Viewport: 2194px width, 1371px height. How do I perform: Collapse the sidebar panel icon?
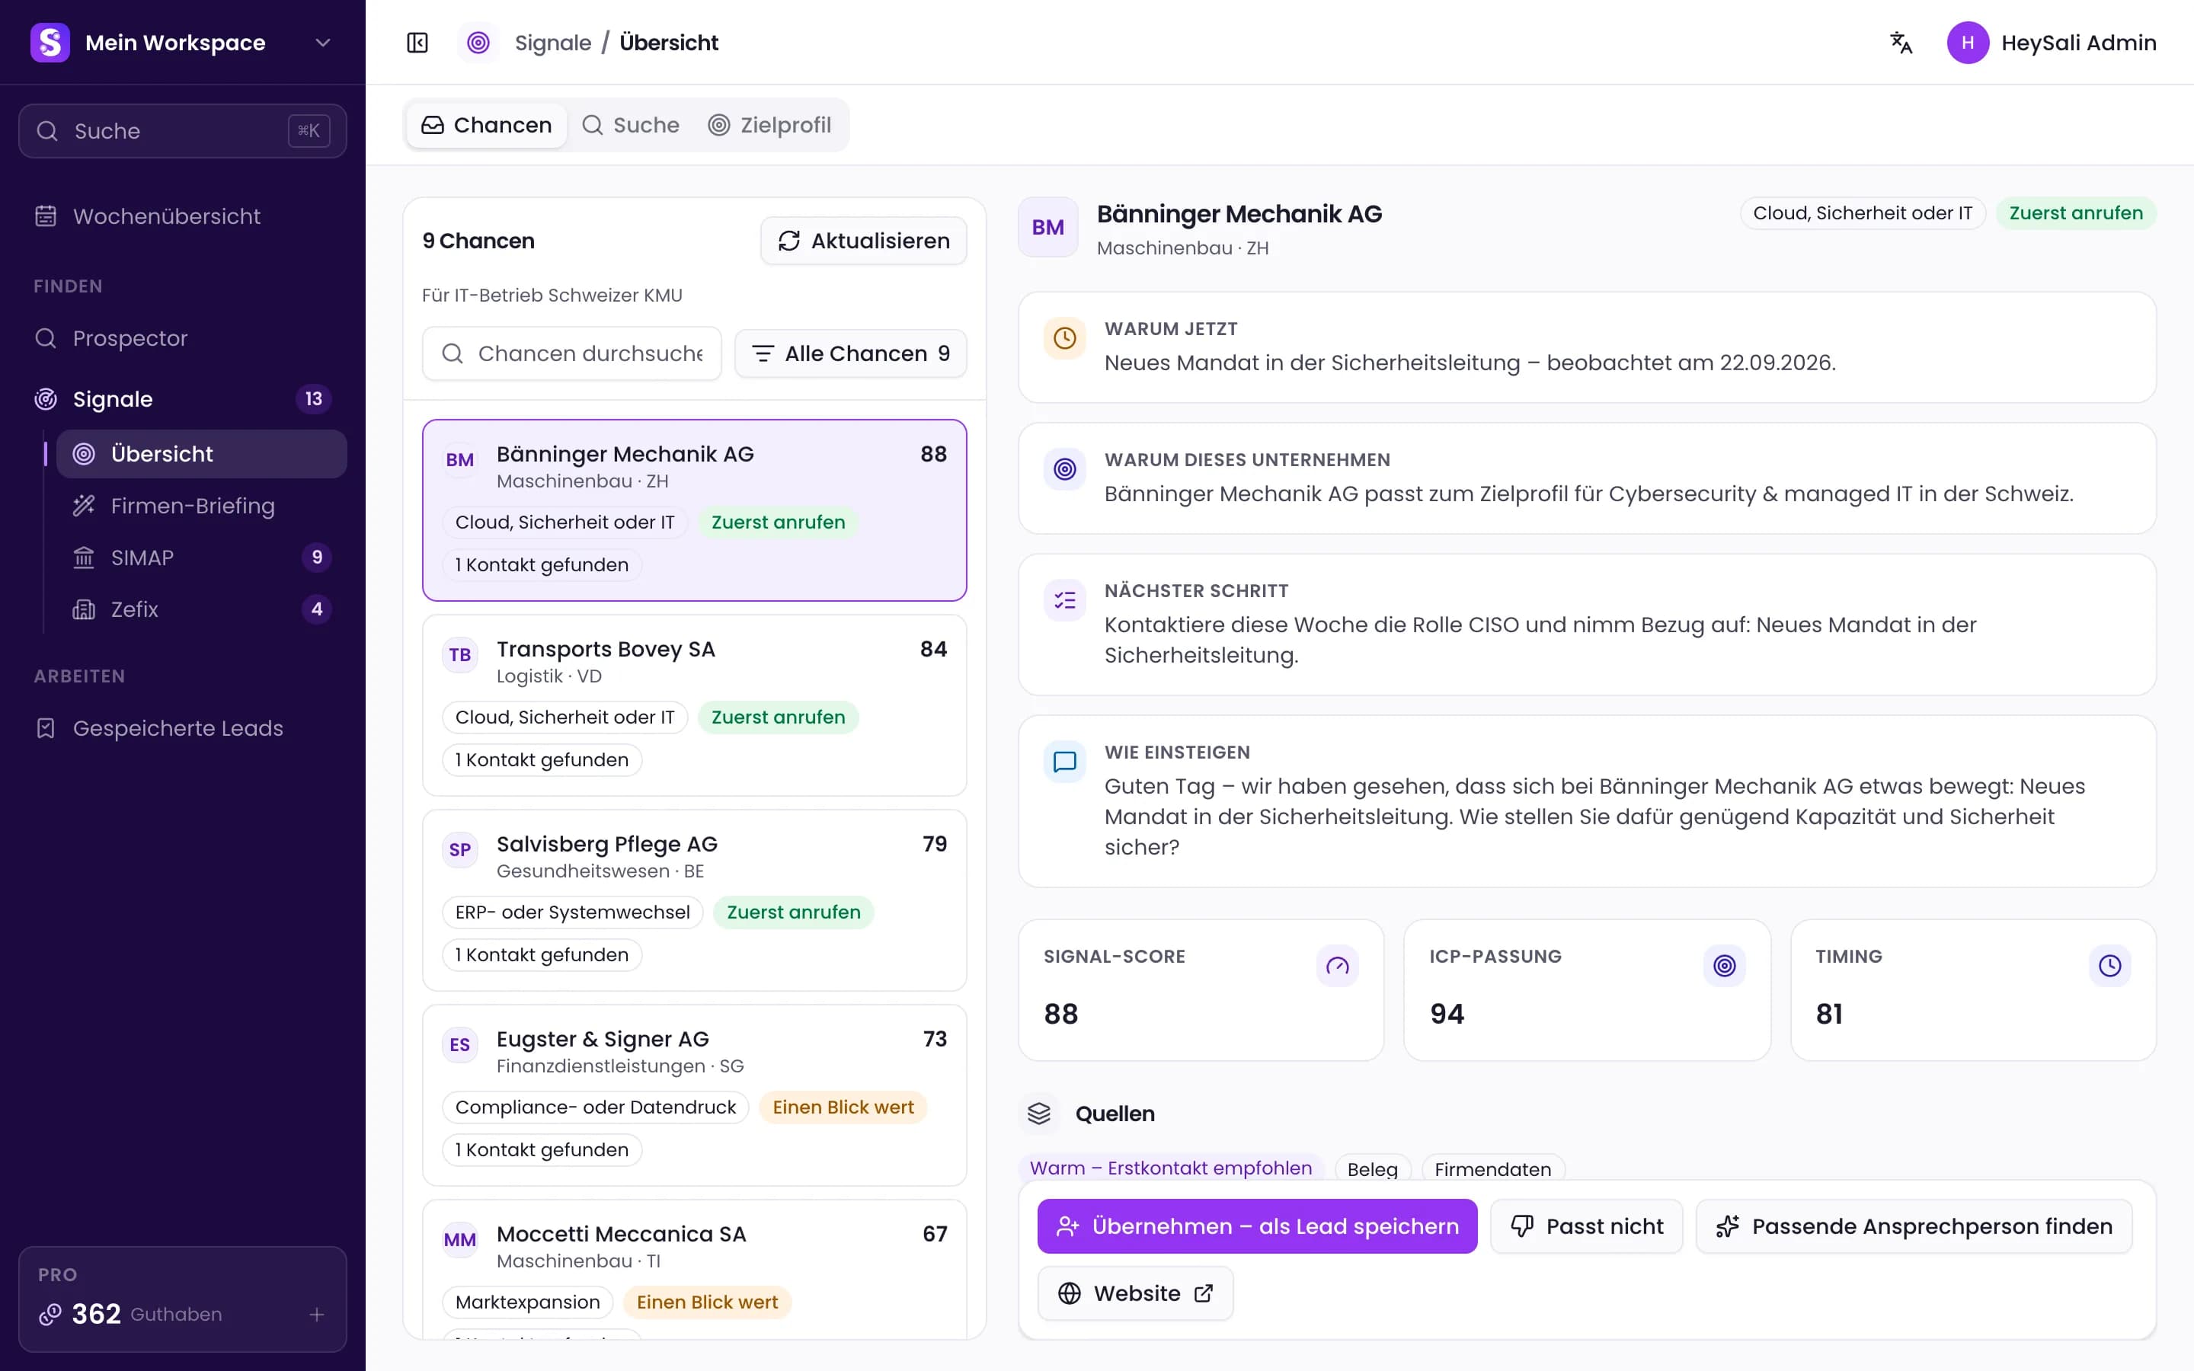tap(417, 43)
